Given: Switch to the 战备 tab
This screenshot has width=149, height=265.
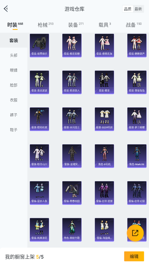Looking at the screenshot, I should (x=134, y=25).
